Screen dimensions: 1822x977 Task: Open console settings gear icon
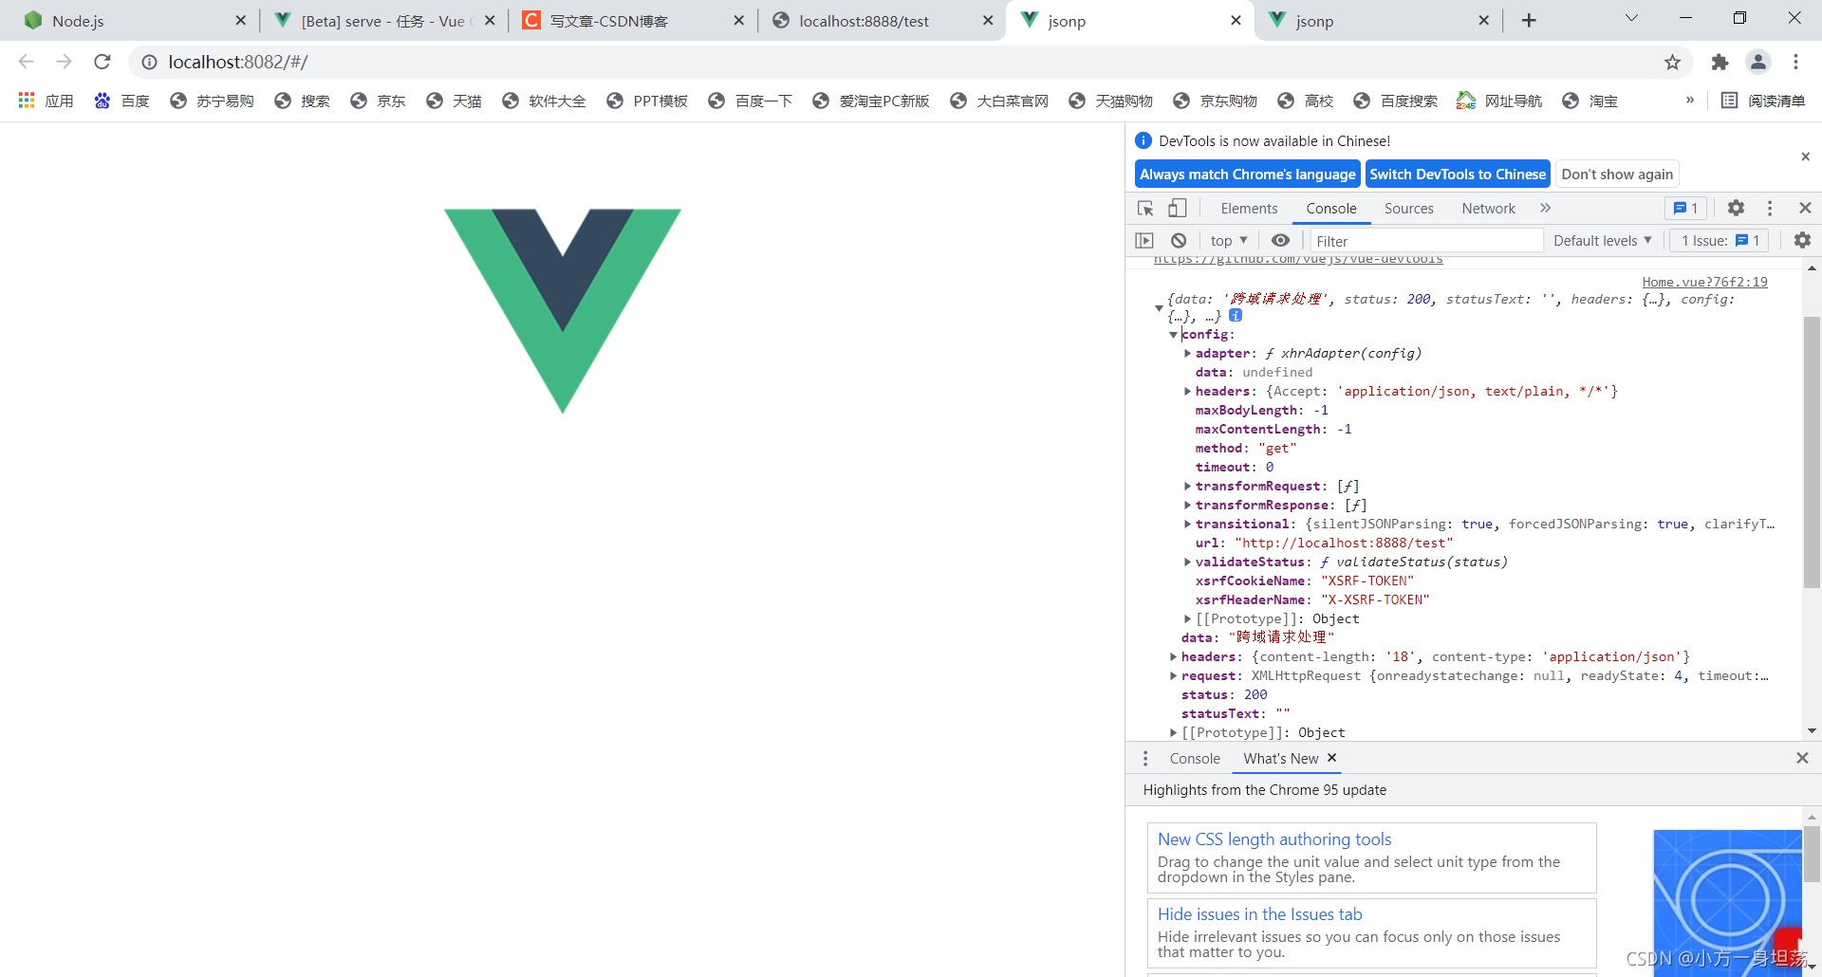1802,241
